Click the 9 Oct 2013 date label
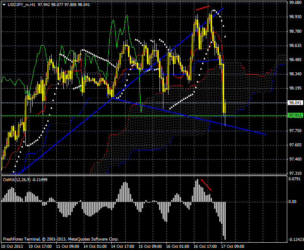This screenshot has height=250, width=304. (x=12, y=247)
